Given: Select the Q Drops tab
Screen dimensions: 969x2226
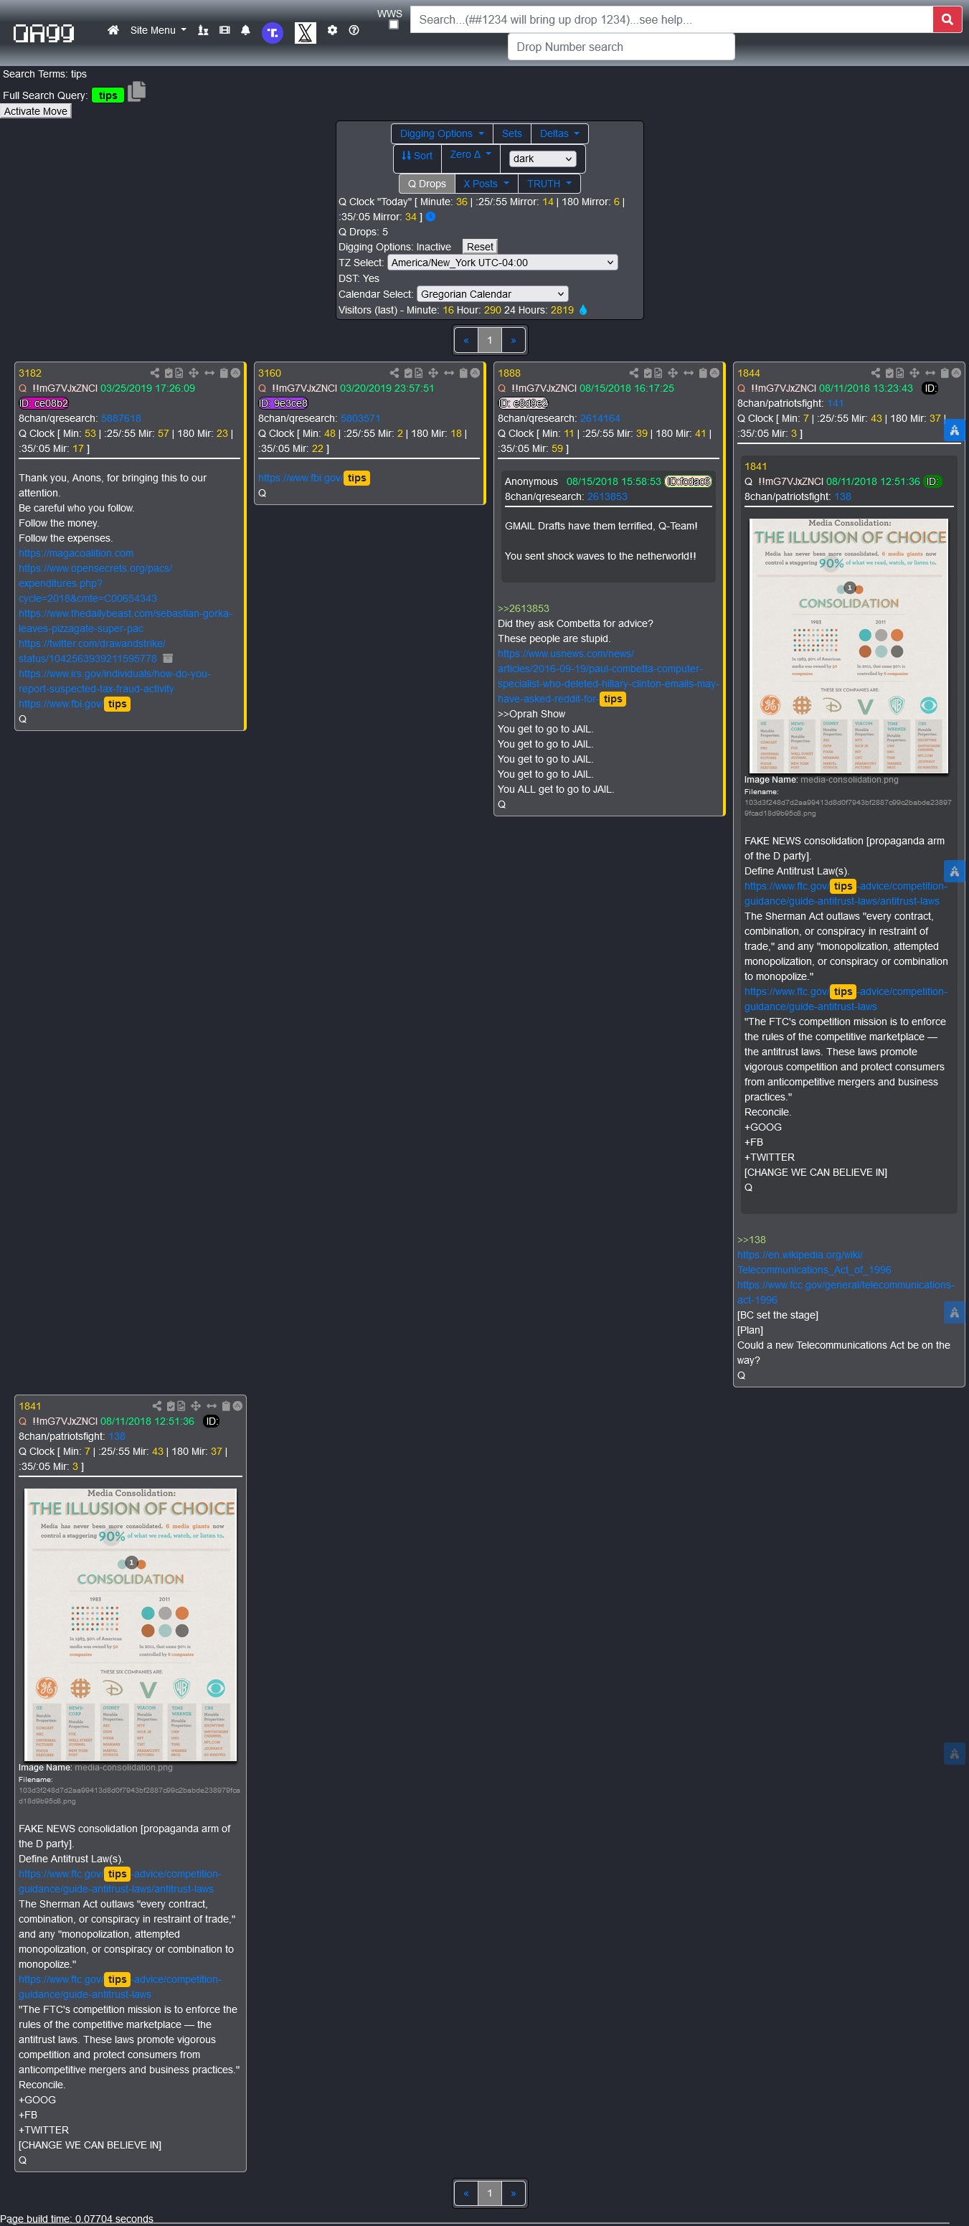Looking at the screenshot, I should pyautogui.click(x=427, y=184).
